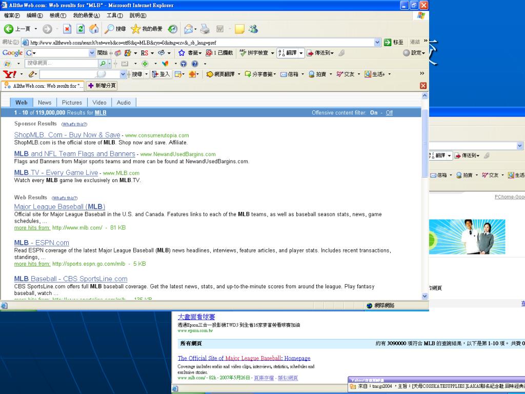This screenshot has height=394, width=525.
Task: Open Yahoo 交友 in front window toolbar
Action: pos(345,74)
